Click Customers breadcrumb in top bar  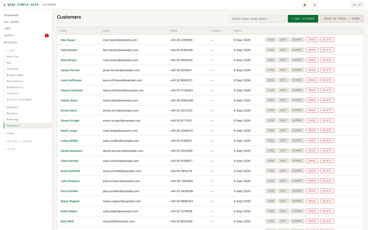[49, 5]
